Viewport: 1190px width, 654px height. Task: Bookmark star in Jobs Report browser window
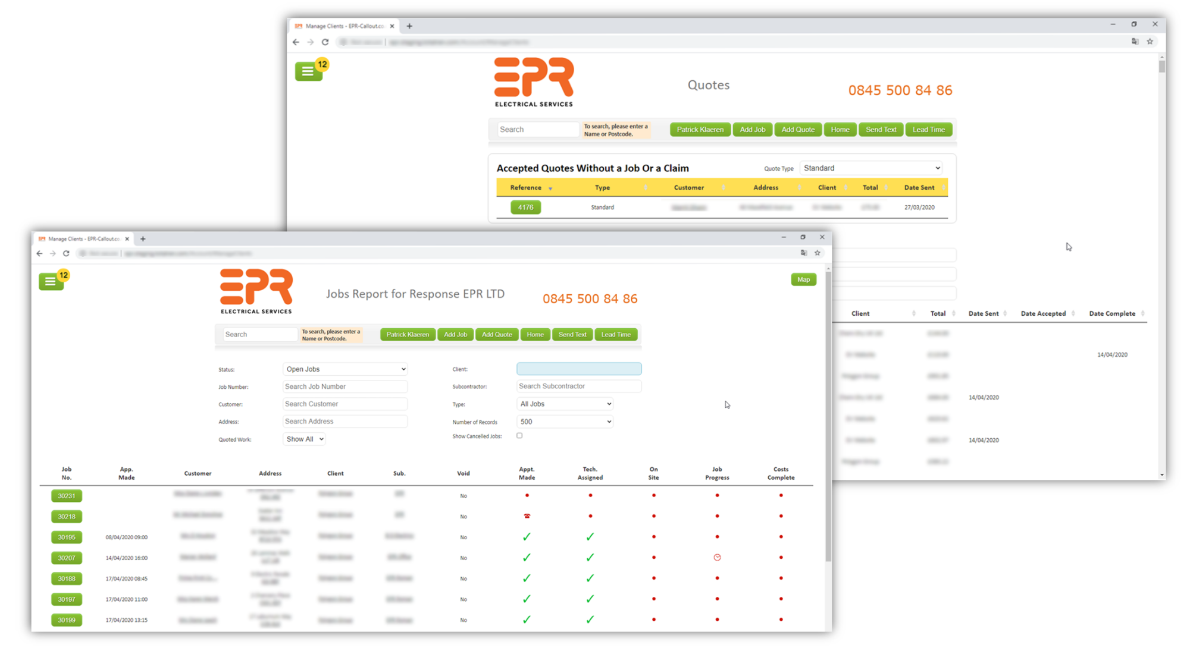(818, 253)
